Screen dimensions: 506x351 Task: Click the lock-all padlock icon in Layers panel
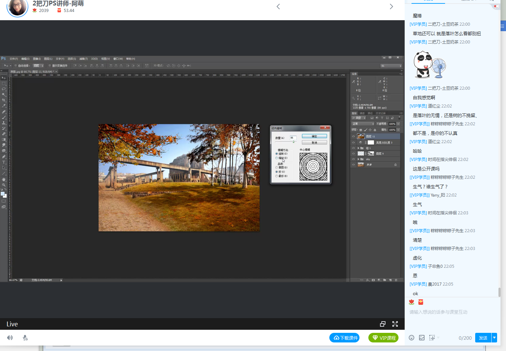375,130
